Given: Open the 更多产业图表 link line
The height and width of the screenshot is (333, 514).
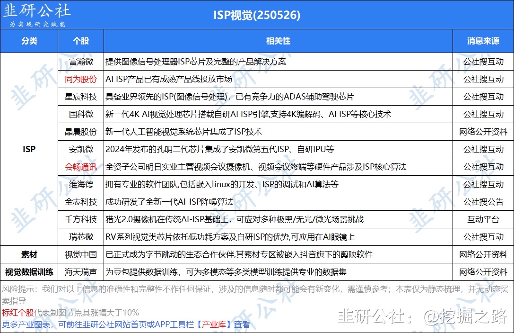Looking at the screenshot, I should coord(126,324).
